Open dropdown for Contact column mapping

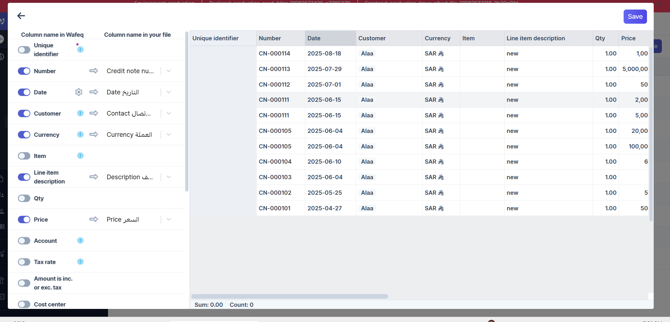tap(169, 113)
